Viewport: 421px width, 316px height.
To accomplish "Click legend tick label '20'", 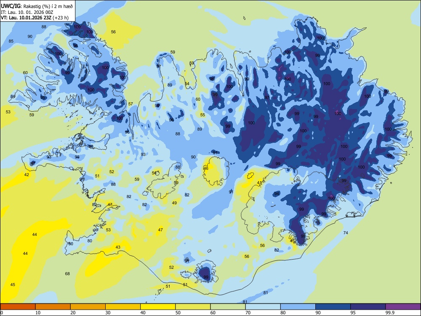I will pyautogui.click(x=73, y=313).
